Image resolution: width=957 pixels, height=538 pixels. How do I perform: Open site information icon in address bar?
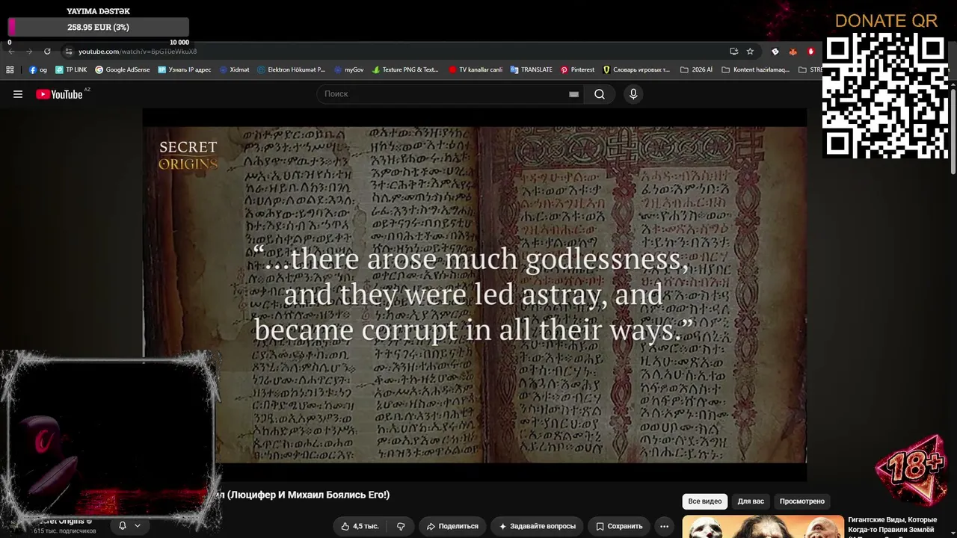(69, 52)
